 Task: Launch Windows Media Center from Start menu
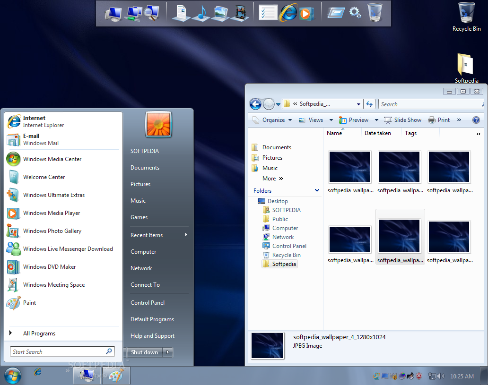click(62, 159)
